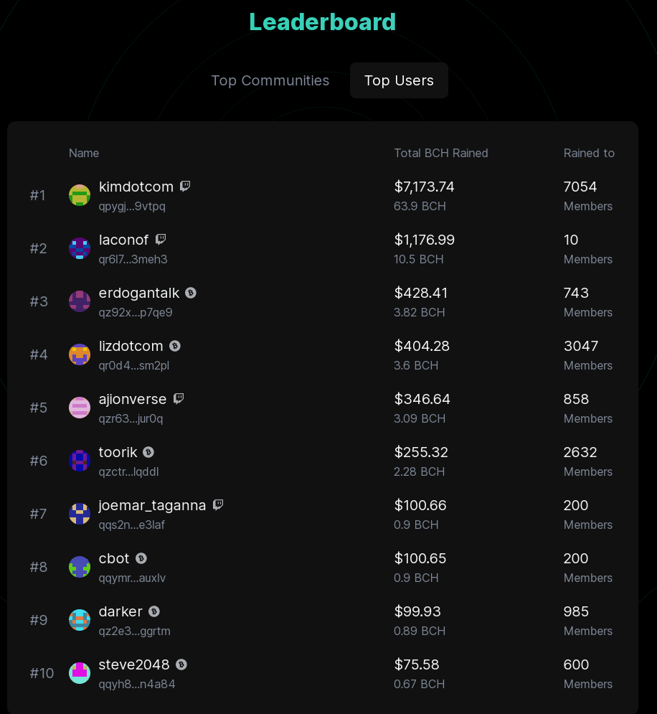Click the BCH coin icon next to darker

(x=154, y=611)
